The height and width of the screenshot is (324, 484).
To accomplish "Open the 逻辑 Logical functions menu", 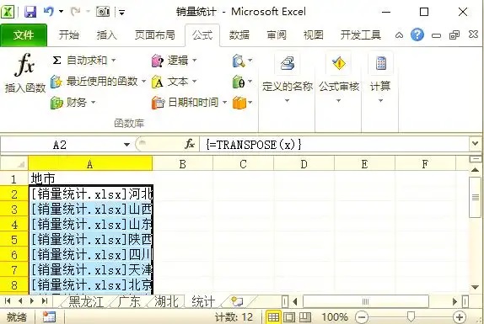I will tap(174, 61).
